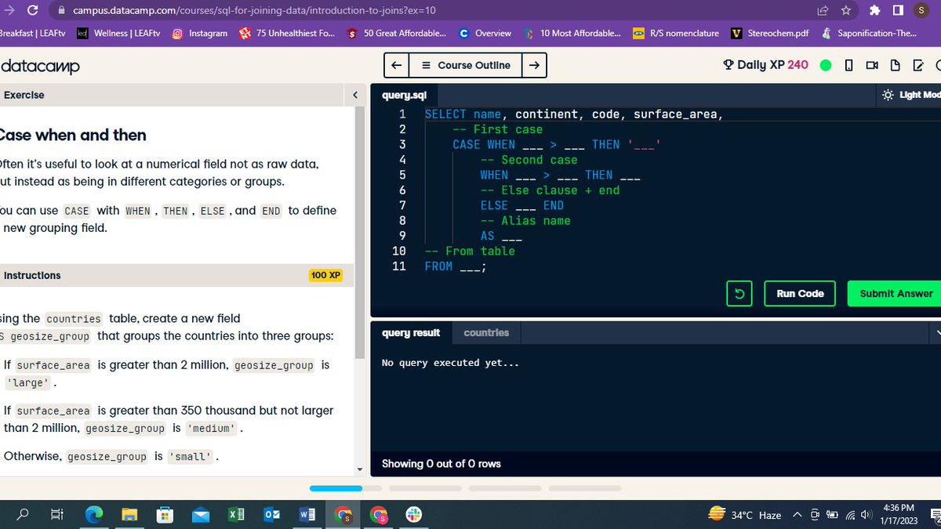
Task: Open the 34°C Haze weather widget
Action: pyautogui.click(x=745, y=515)
